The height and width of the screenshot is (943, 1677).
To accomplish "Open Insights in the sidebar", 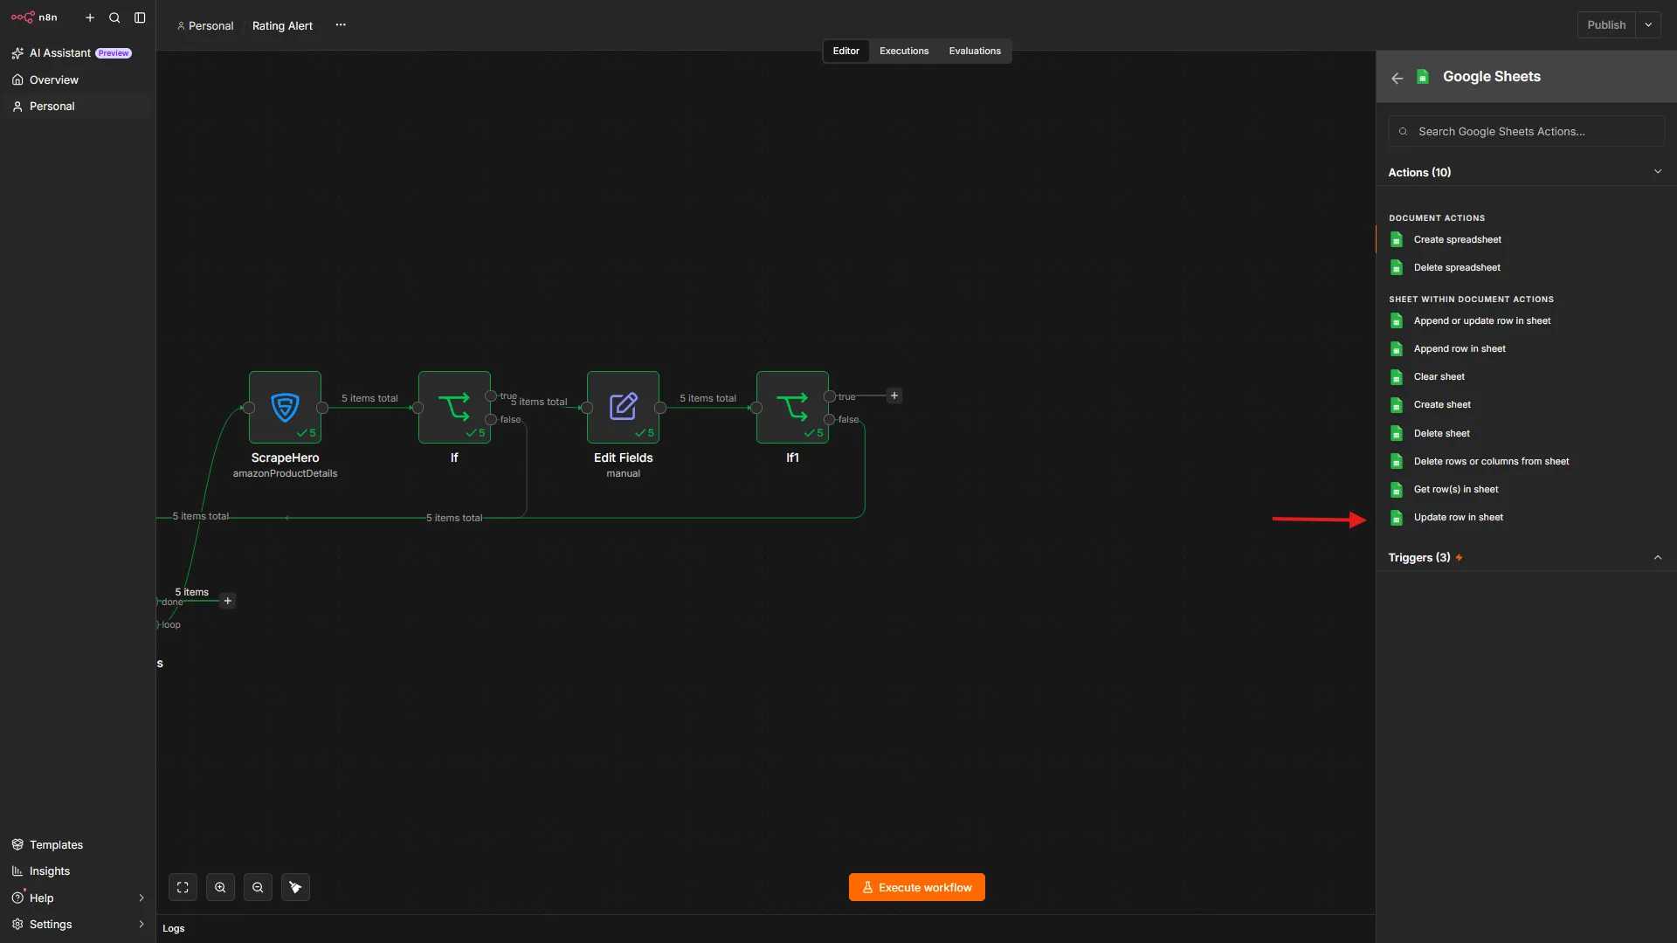I will pos(78,871).
